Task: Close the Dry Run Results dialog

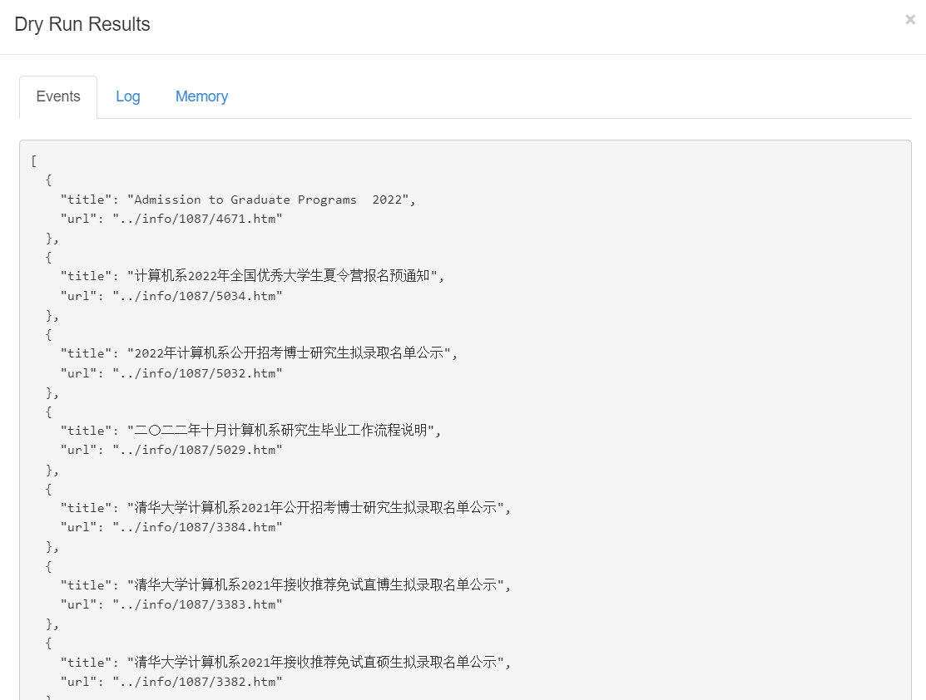Action: coord(910,19)
